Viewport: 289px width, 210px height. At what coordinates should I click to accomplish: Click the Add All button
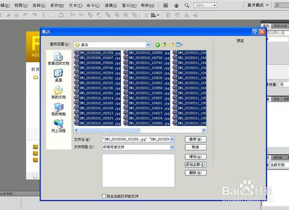(196, 165)
